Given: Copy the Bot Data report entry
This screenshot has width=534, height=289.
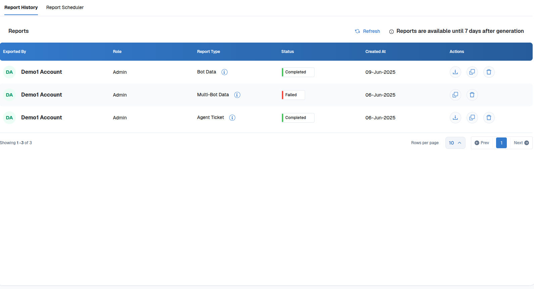Looking at the screenshot, I should pos(472,72).
